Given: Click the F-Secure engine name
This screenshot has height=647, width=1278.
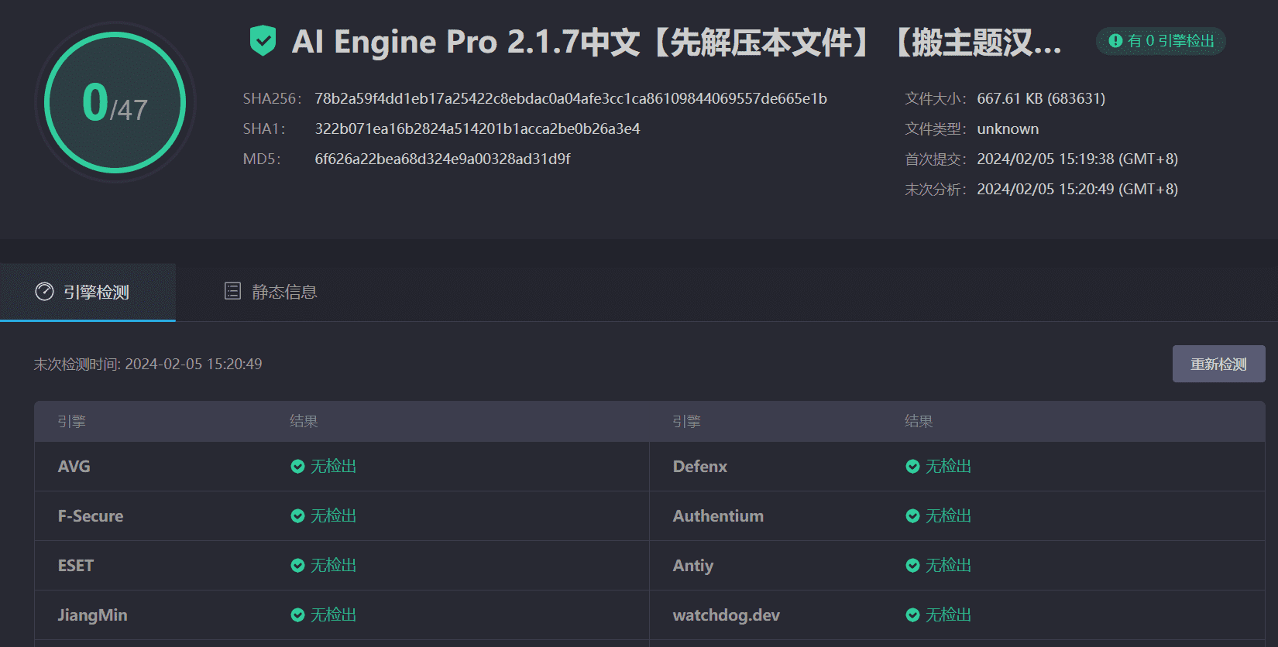Looking at the screenshot, I should (91, 515).
